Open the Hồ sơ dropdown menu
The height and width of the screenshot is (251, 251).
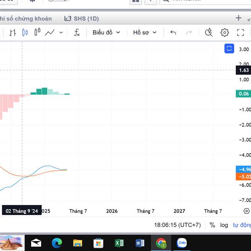coord(145,33)
